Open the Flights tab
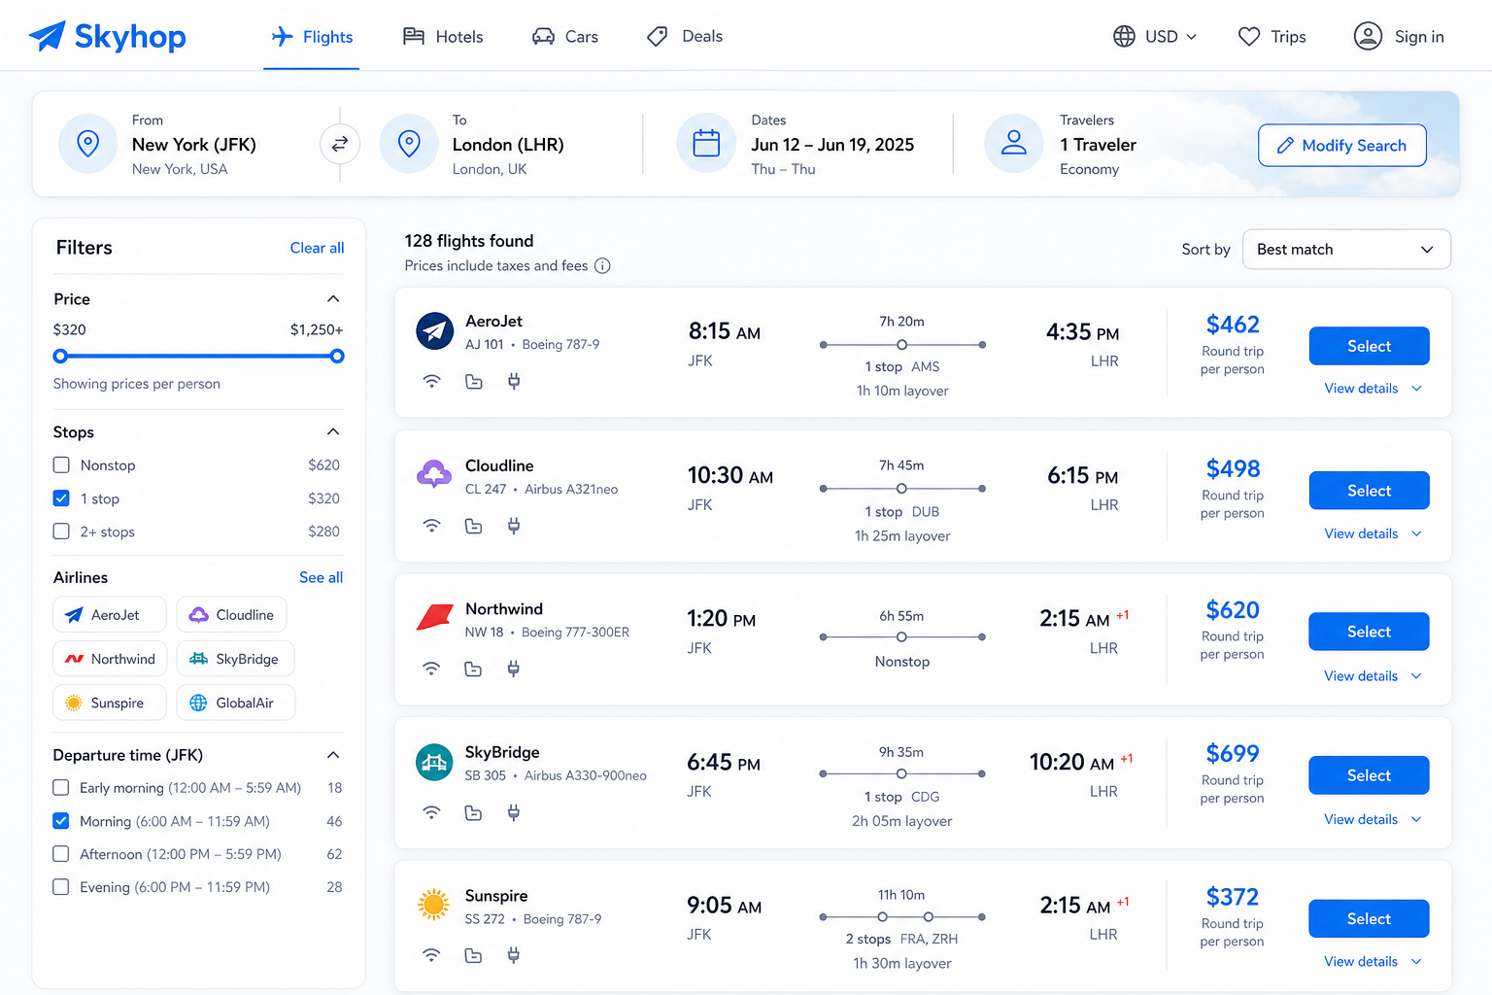This screenshot has height=995, width=1492. tap(312, 37)
